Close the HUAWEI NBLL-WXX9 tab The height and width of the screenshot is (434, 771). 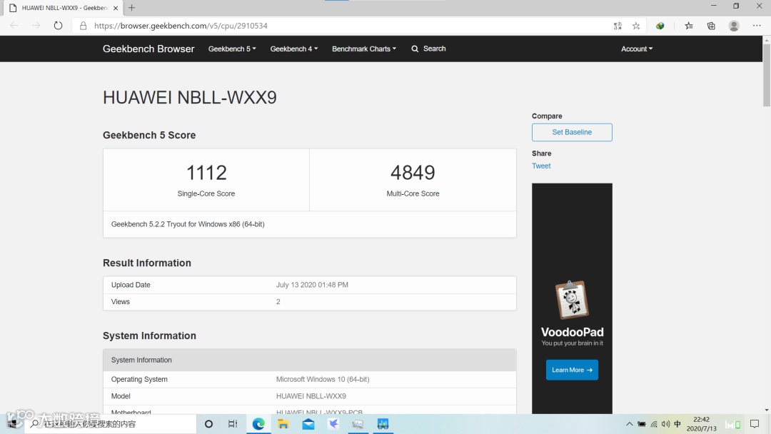pyautogui.click(x=116, y=8)
